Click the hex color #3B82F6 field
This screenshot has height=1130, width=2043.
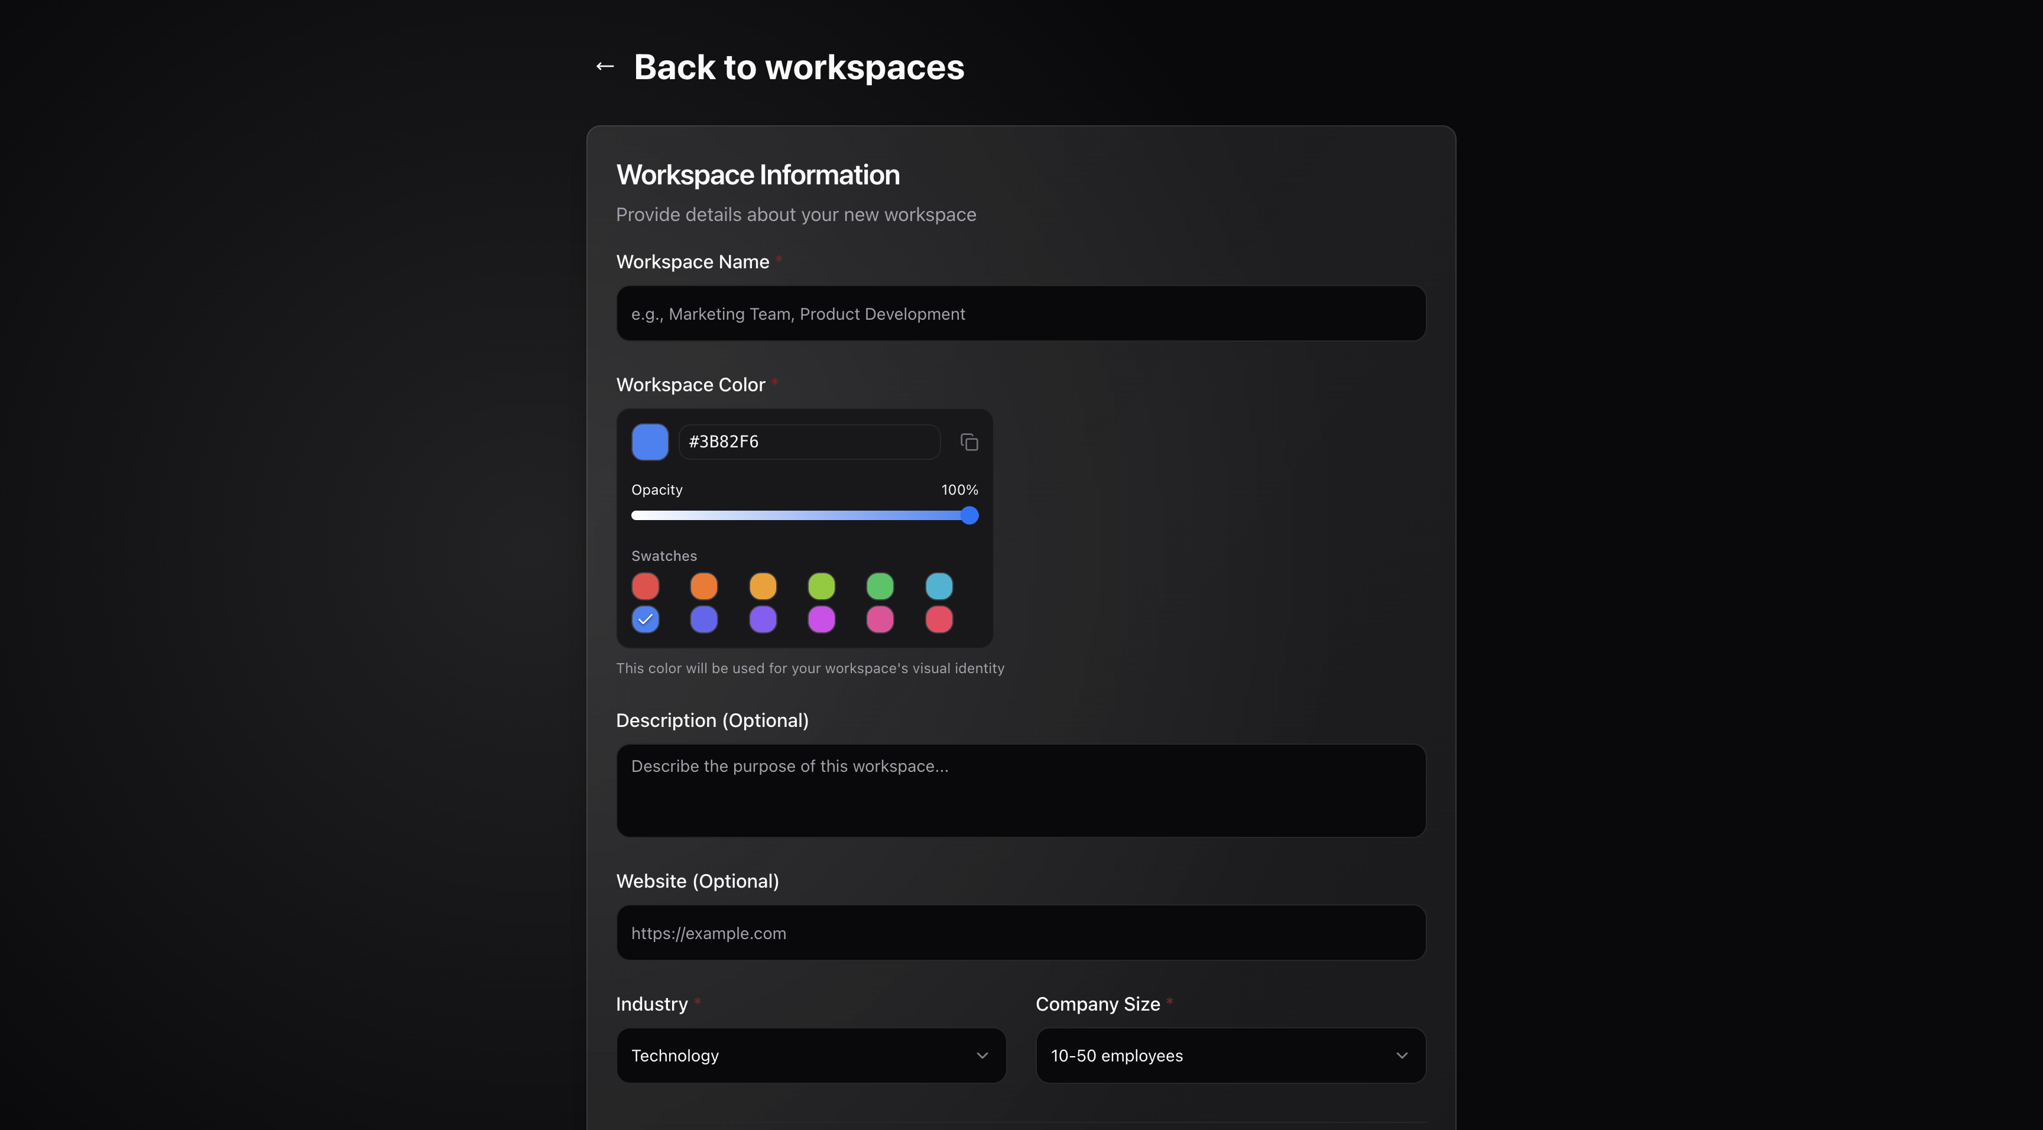tap(809, 441)
